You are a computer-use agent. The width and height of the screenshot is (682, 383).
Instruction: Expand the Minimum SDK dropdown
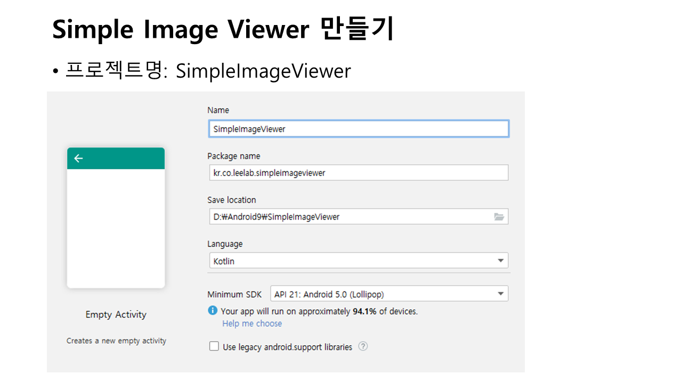(x=389, y=294)
